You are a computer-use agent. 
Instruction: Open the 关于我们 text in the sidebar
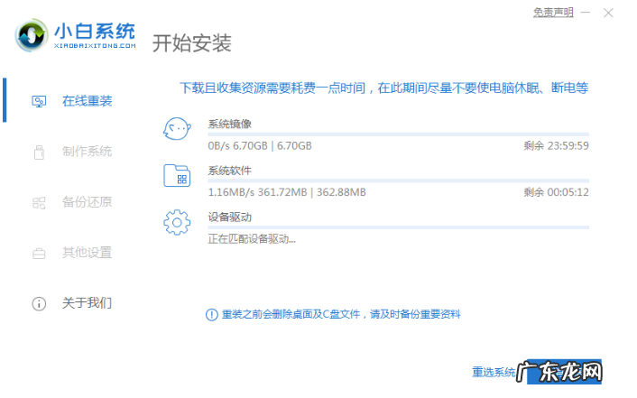[x=88, y=302]
